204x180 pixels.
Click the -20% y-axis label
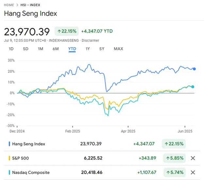(10, 115)
